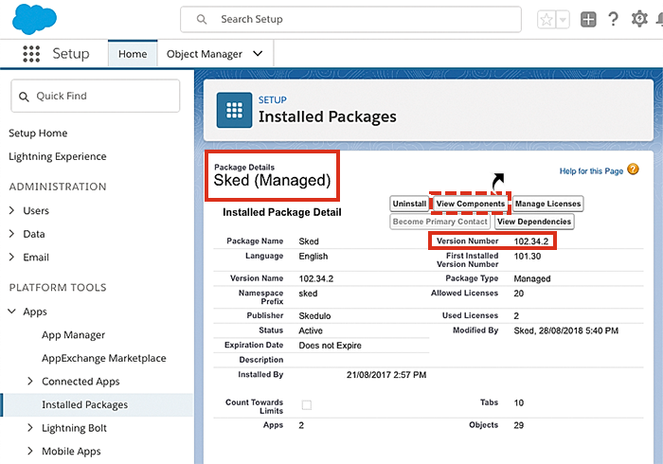This screenshot has width=663, height=464.
Task: Open AppExchange Marketplace in sidebar
Action: [104, 358]
